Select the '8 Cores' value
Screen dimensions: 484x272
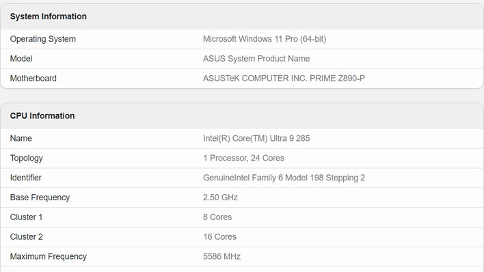217,217
